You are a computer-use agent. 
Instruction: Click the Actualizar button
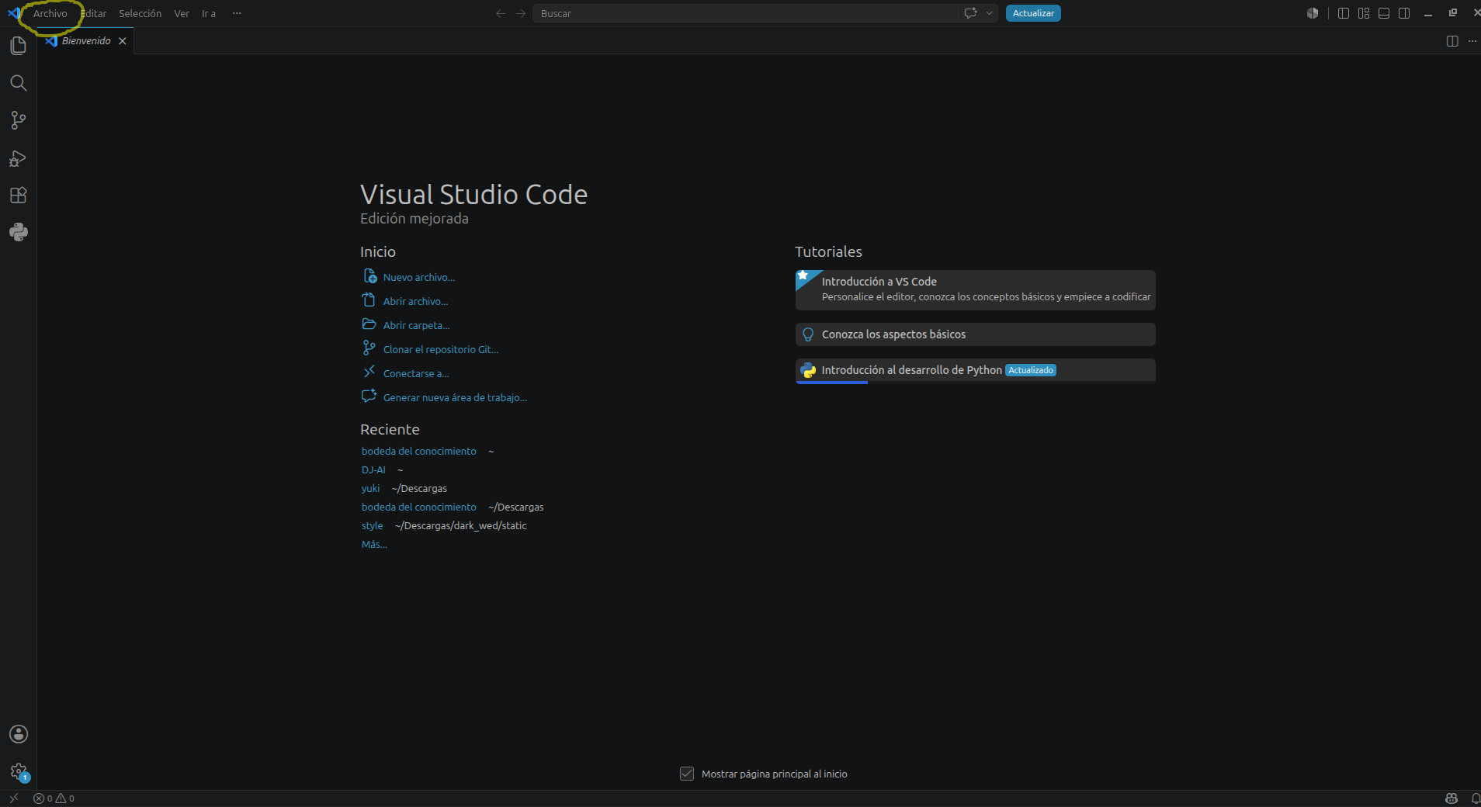[x=1033, y=13]
